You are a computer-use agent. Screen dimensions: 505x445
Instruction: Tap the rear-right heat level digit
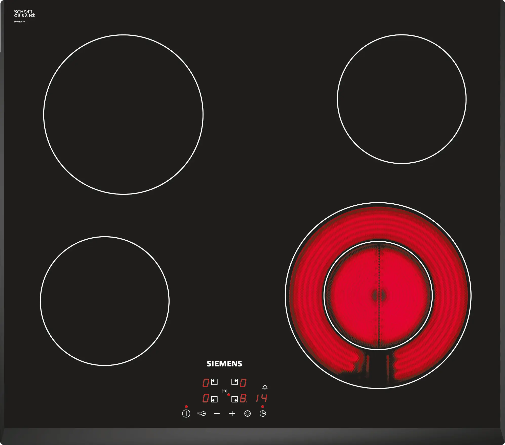tap(243, 383)
